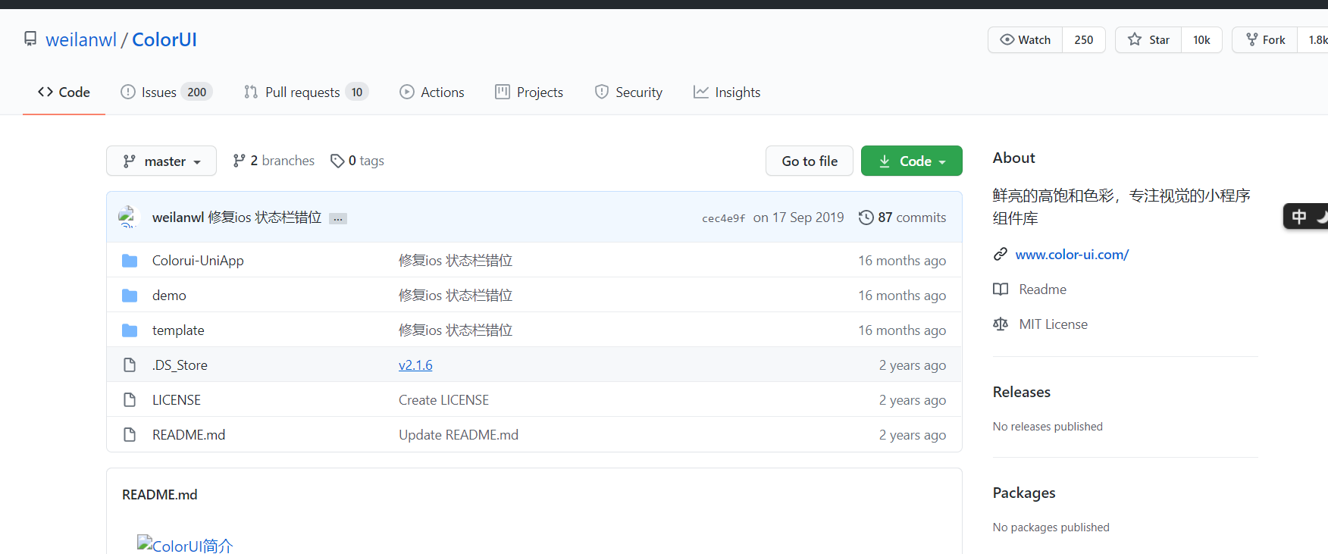
Task: Click the ColorUI简介 image link in README
Action: click(x=185, y=545)
